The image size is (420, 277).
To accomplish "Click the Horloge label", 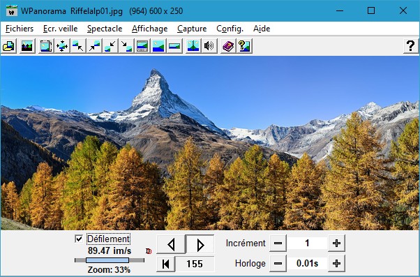I will coord(250,263).
